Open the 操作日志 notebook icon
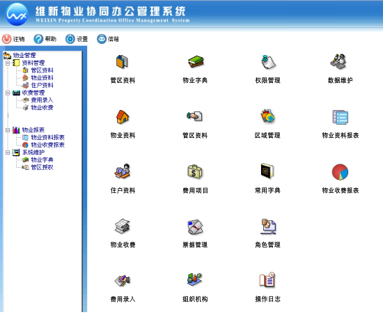The width and height of the screenshot is (383, 317). tap(267, 279)
